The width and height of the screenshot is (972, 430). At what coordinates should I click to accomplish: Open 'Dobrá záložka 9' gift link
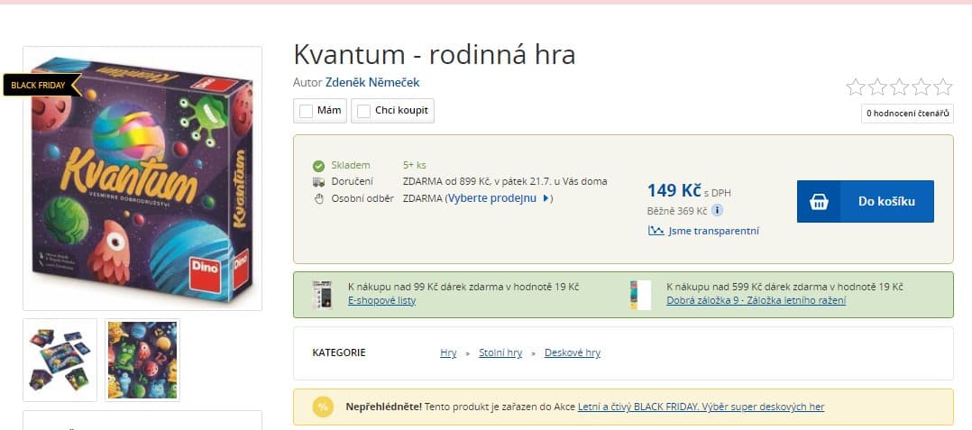coord(756,300)
